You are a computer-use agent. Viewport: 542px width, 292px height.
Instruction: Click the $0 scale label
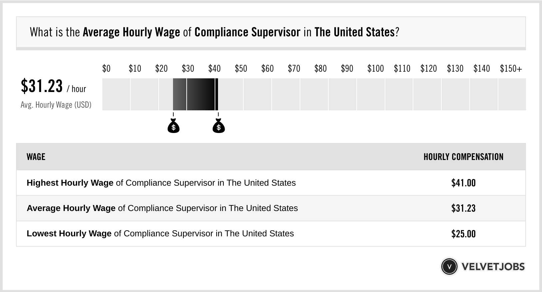pos(106,69)
